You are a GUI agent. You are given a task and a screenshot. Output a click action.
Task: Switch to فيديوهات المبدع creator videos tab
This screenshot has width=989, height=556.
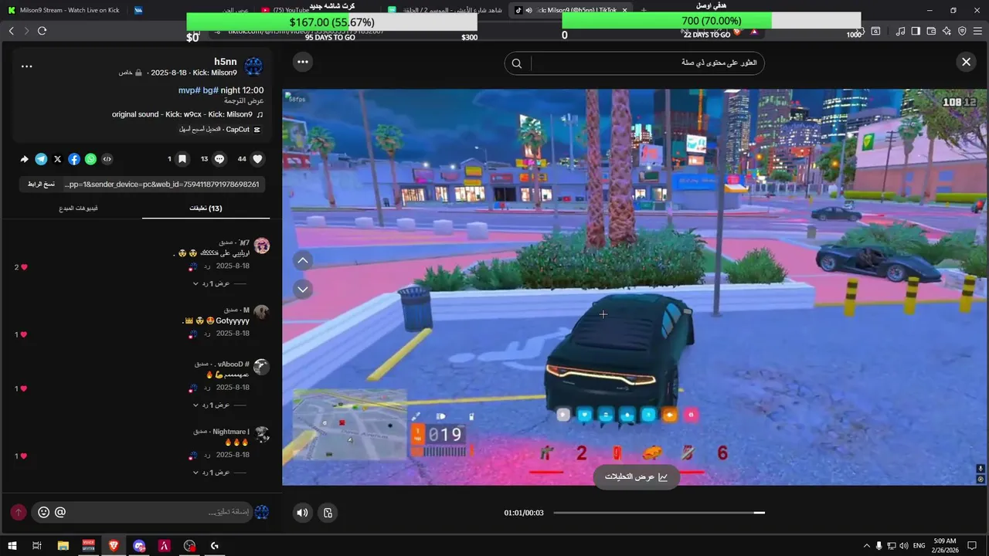pyautogui.click(x=78, y=208)
